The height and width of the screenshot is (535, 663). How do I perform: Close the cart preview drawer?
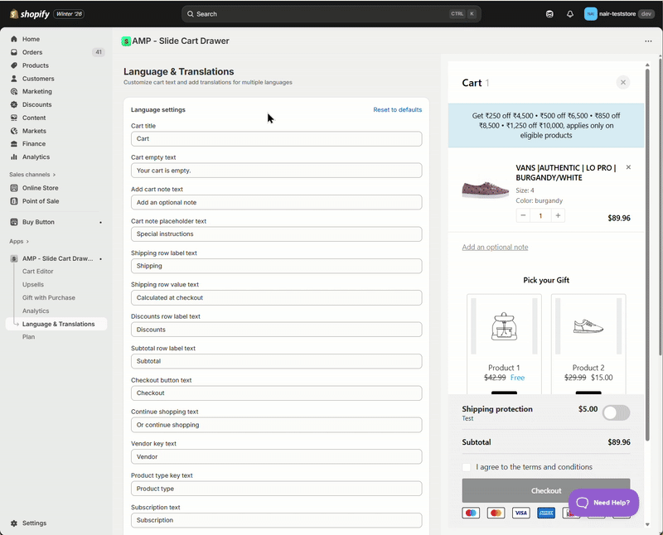click(623, 83)
